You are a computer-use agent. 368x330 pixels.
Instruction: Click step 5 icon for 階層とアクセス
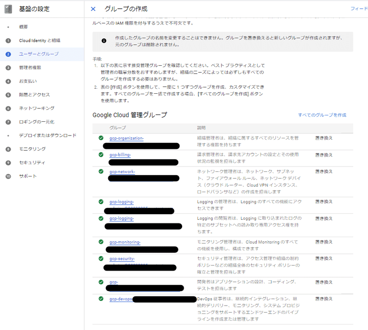click(8, 95)
